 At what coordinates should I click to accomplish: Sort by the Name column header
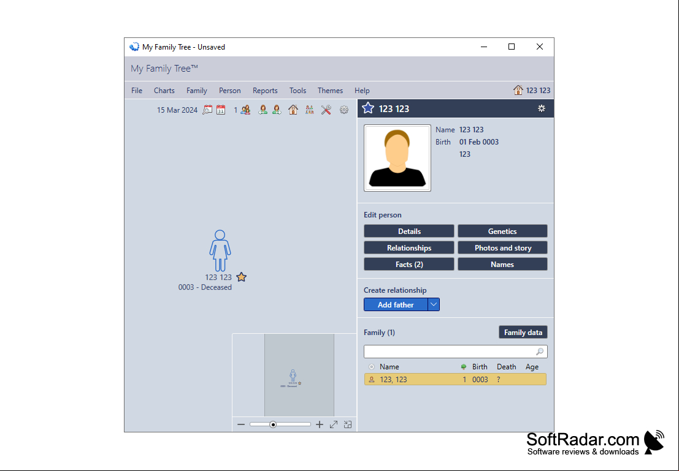point(389,367)
